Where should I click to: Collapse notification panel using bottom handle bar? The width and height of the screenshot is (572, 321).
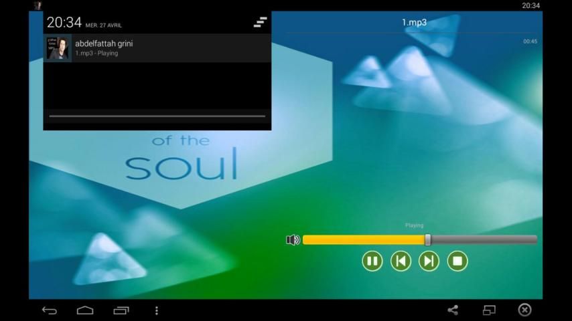coord(157,116)
